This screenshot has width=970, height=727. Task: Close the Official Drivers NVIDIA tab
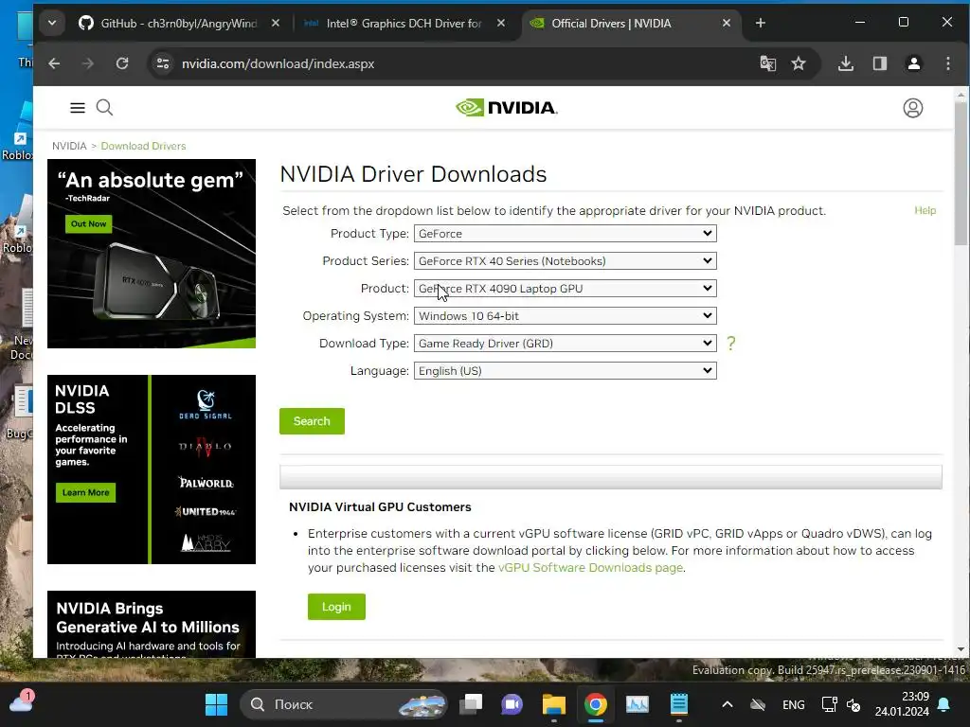(x=727, y=23)
